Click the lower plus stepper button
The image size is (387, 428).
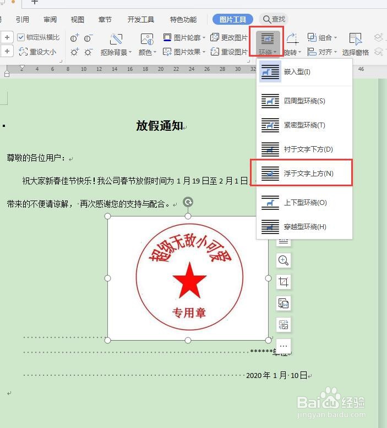7,51
